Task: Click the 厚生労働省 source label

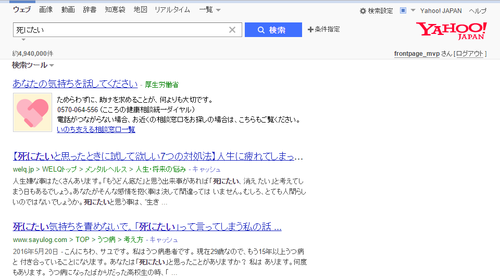Action: pyautogui.click(x=161, y=84)
